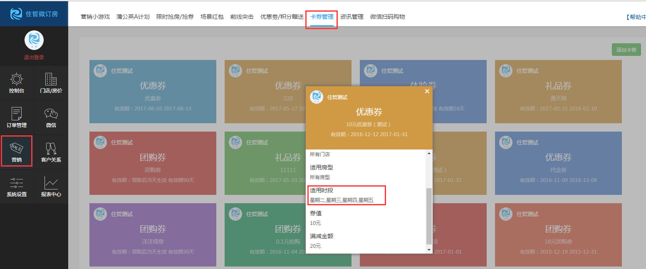Click the 添加卡券 button
646x269 pixels.
(x=626, y=50)
